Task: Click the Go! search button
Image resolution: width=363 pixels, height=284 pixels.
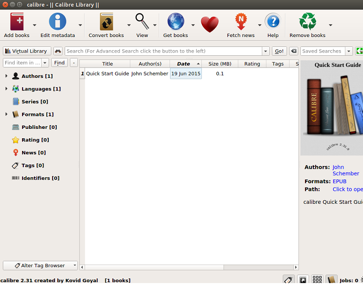Action: tap(279, 51)
